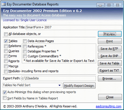Screen dimensions: 124x110
Task: Click Save As Table button
Action: (x=110, y=63)
